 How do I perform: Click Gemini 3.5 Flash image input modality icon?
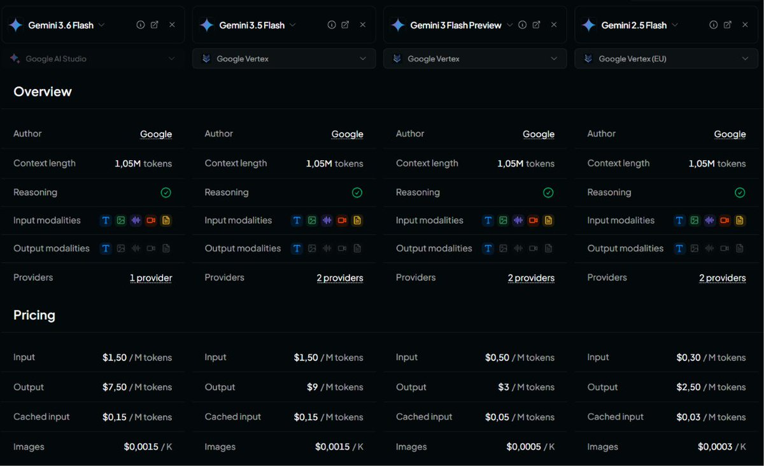tap(312, 221)
